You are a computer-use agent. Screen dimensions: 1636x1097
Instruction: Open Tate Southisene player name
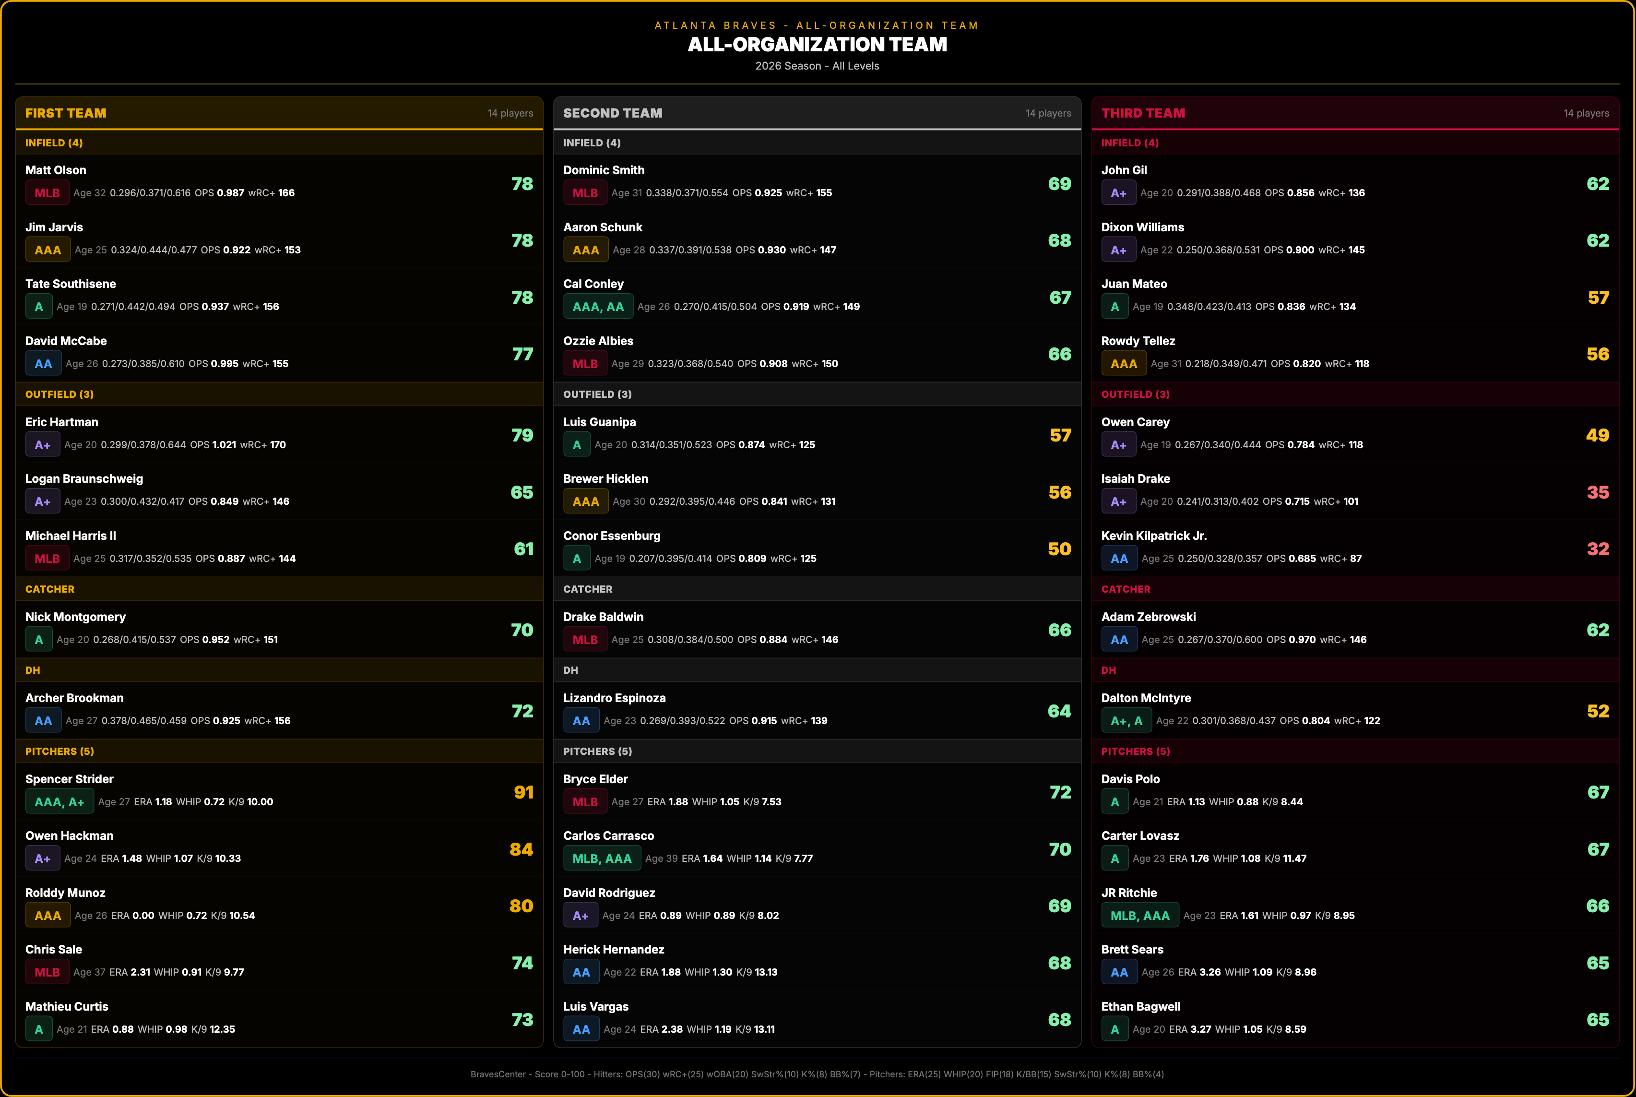pos(71,284)
